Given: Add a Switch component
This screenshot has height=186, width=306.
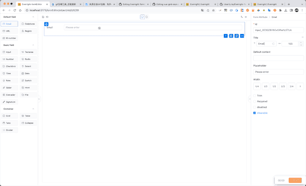Looking at the screenshot, I should coord(28,80).
